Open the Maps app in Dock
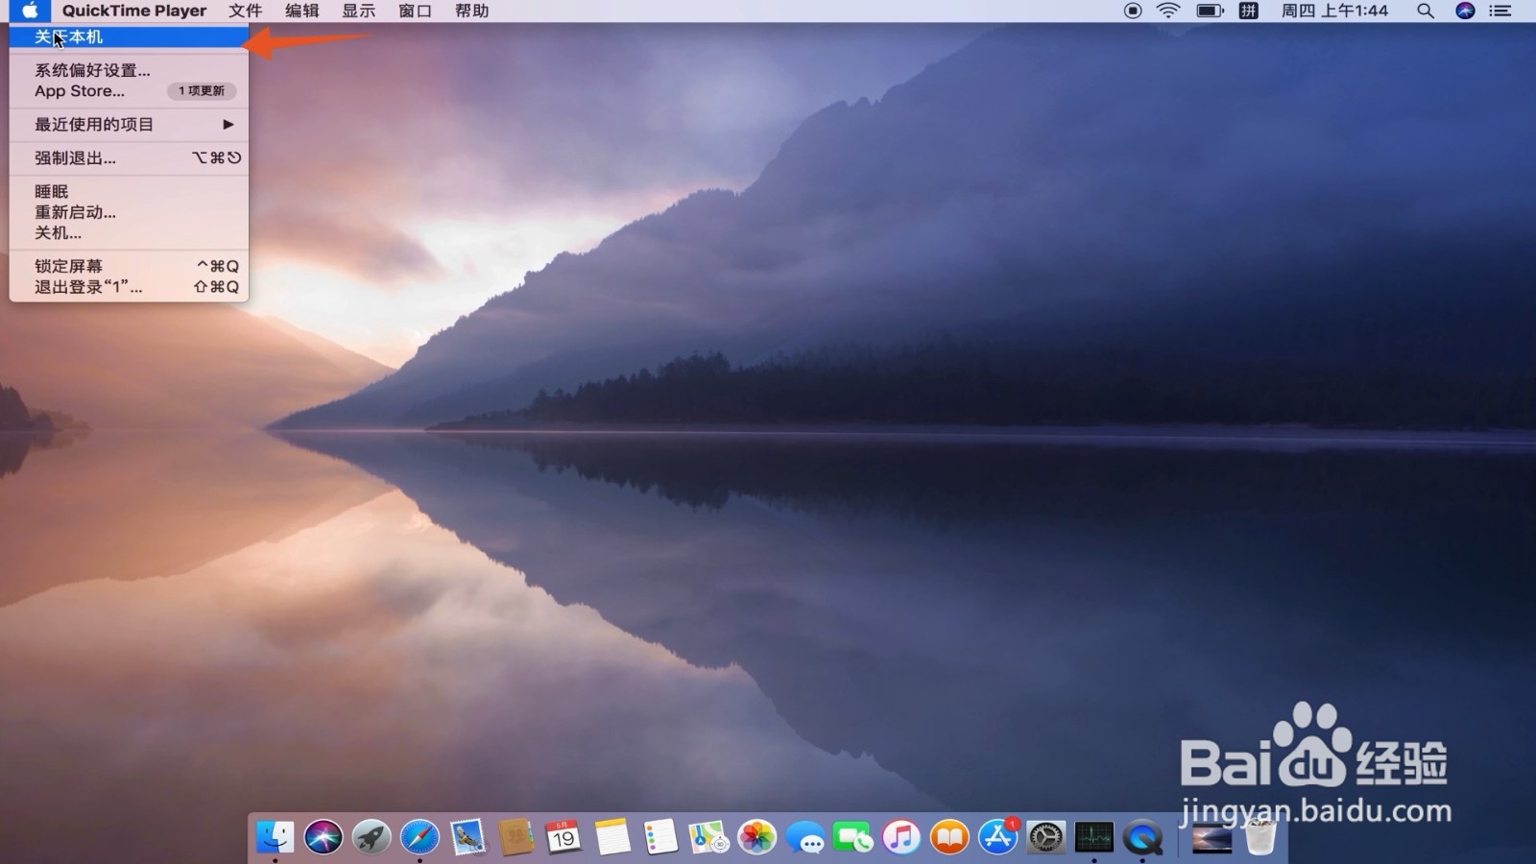 click(708, 837)
